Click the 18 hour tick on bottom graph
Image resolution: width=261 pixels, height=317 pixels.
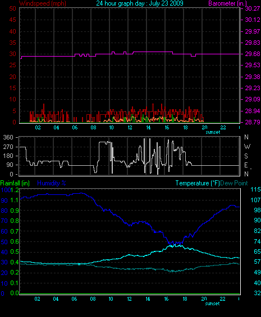click(185, 299)
